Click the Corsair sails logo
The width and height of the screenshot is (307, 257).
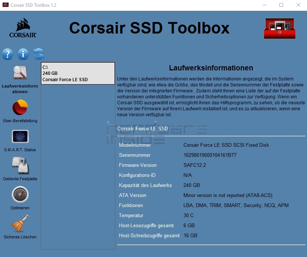(x=23, y=28)
